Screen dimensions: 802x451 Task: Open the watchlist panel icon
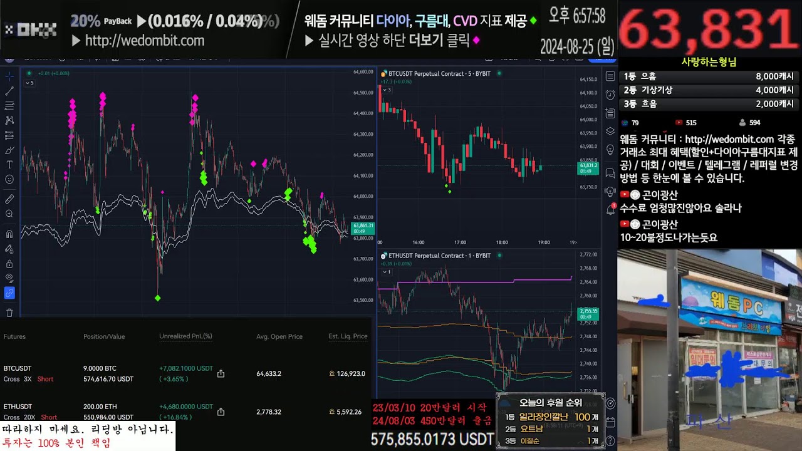pos(610,76)
